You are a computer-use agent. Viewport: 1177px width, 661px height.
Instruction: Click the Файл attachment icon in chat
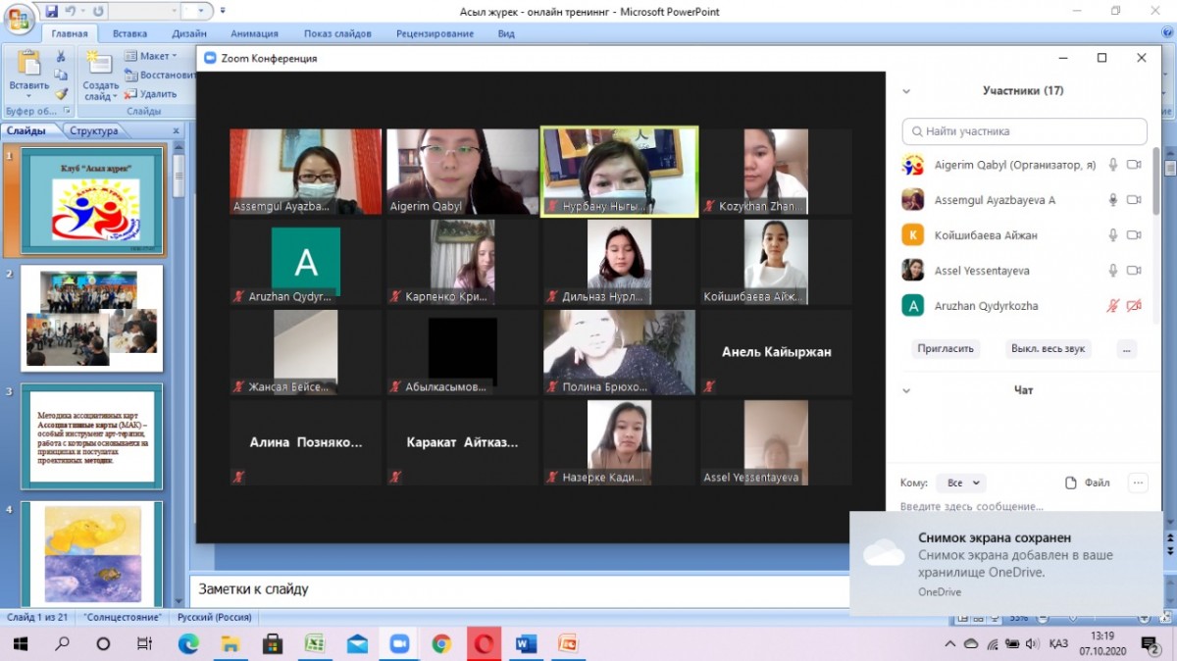pyautogui.click(x=1088, y=483)
